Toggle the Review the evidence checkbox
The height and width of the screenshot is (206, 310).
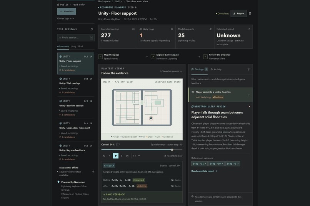[x=205, y=57]
